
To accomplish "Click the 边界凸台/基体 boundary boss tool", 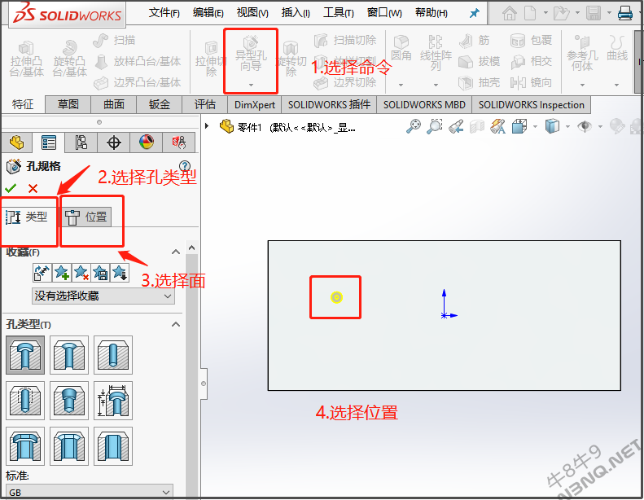I will pos(137,82).
